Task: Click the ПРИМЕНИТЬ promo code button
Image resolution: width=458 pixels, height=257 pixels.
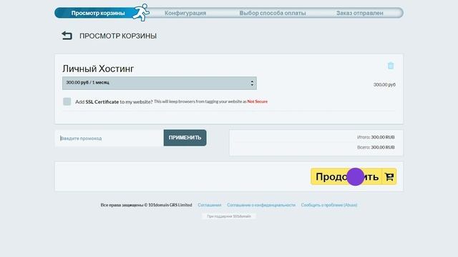Action: click(185, 138)
